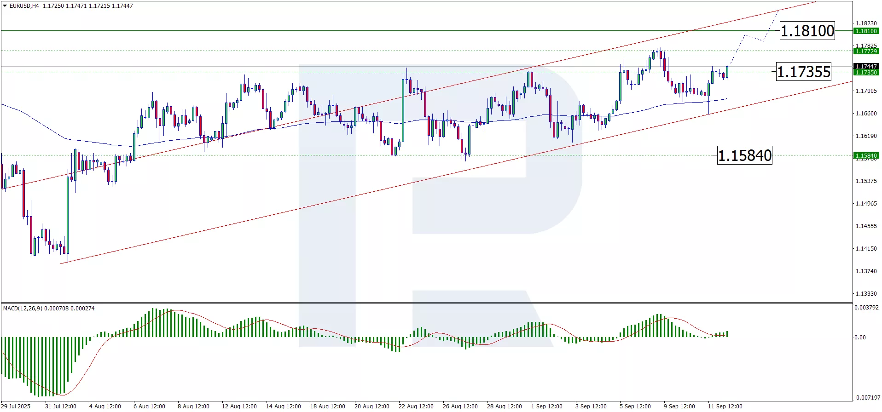
Task: Click the black 1.17447 current price tag
Action: point(866,67)
